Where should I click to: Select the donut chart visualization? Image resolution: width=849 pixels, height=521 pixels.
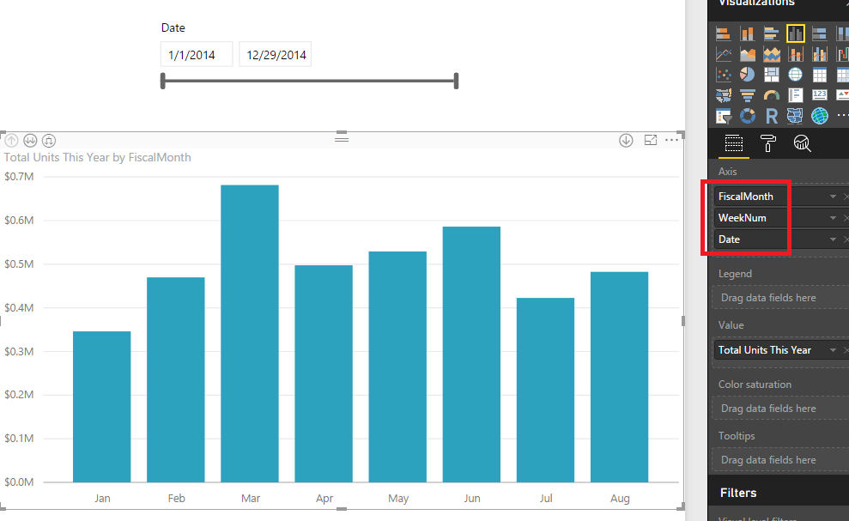click(x=747, y=116)
